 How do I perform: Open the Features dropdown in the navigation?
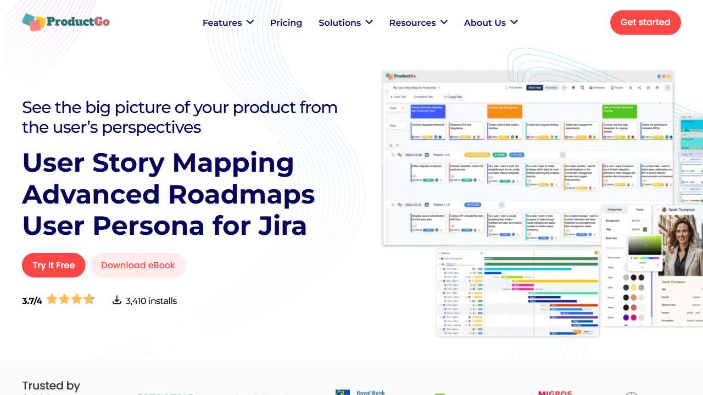click(227, 22)
